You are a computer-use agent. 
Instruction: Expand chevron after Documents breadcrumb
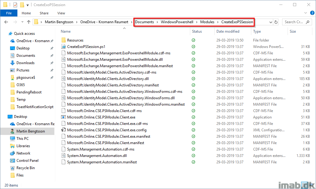[158, 22]
